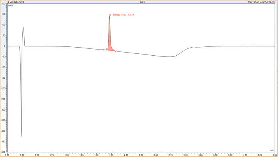The height and width of the screenshot is (157, 278).
Task: Click the small bump before the THC peak
Action: tap(103, 49)
